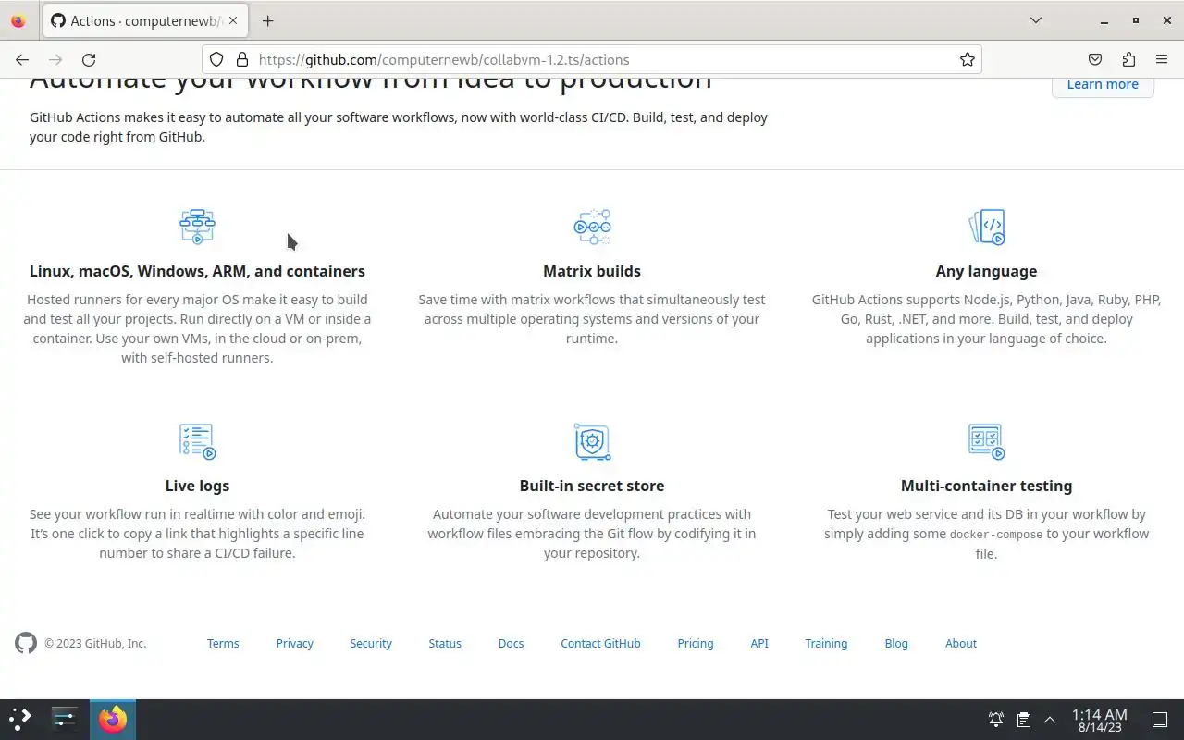Click the Any language code icon
This screenshot has height=740, width=1184.
click(x=986, y=227)
